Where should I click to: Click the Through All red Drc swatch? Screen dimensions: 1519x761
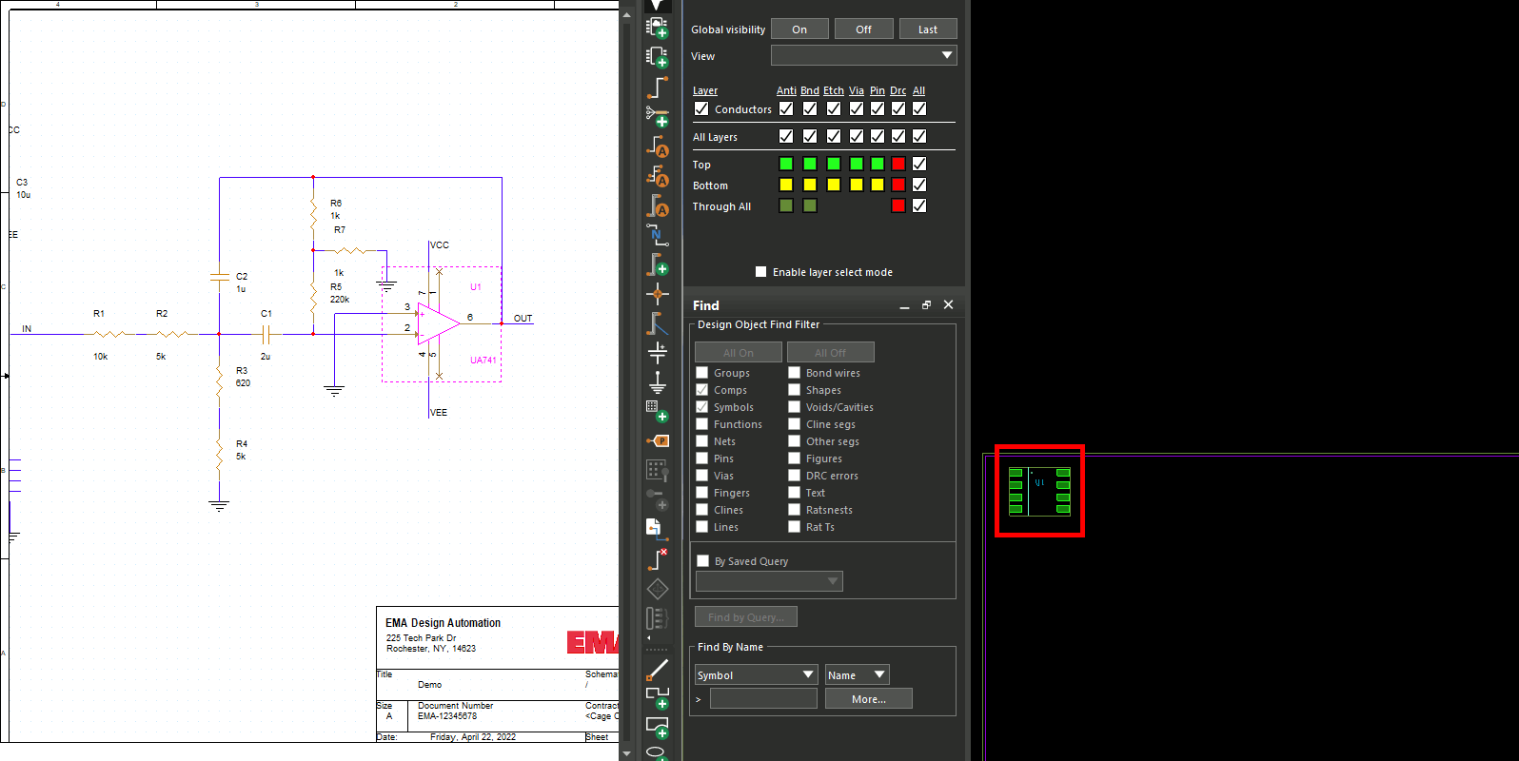pyautogui.click(x=898, y=205)
